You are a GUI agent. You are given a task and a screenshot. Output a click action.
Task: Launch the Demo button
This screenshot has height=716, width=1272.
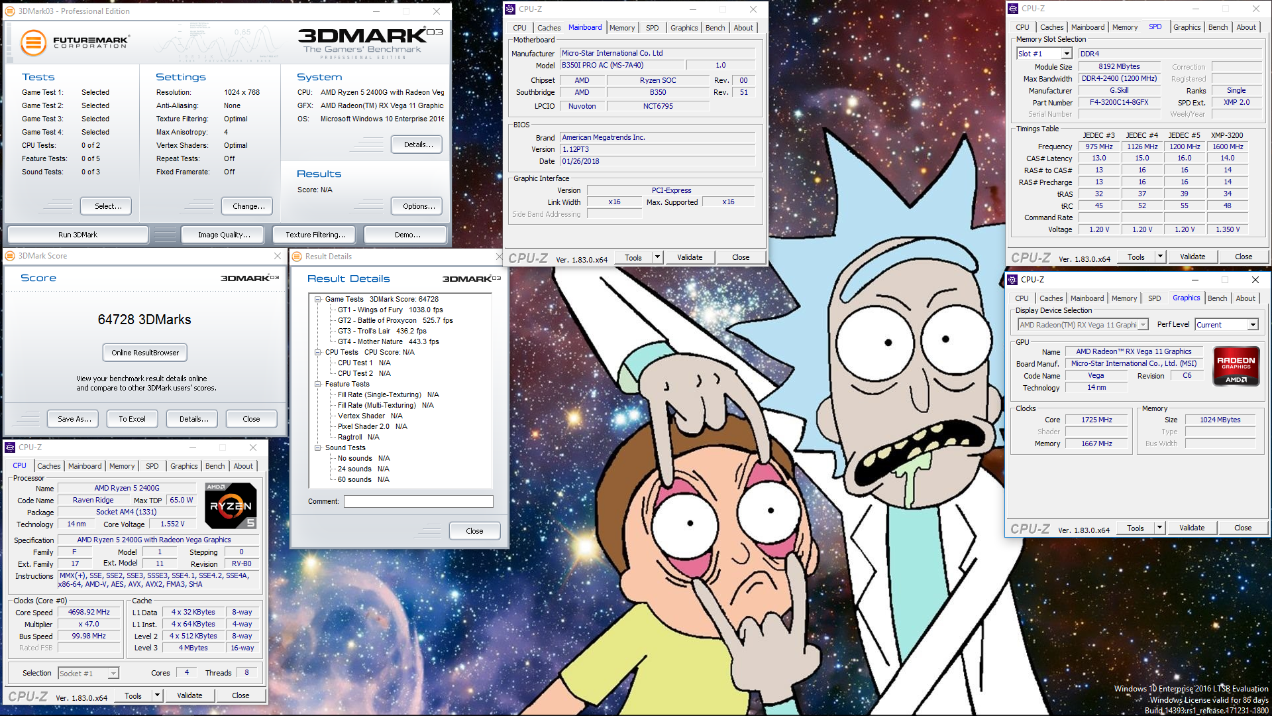click(407, 235)
